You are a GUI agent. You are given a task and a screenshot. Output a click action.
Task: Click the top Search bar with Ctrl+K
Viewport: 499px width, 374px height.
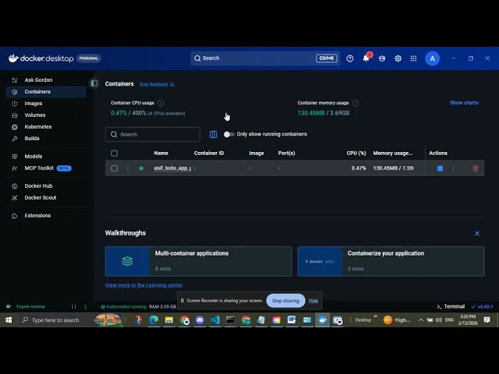pyautogui.click(x=265, y=58)
